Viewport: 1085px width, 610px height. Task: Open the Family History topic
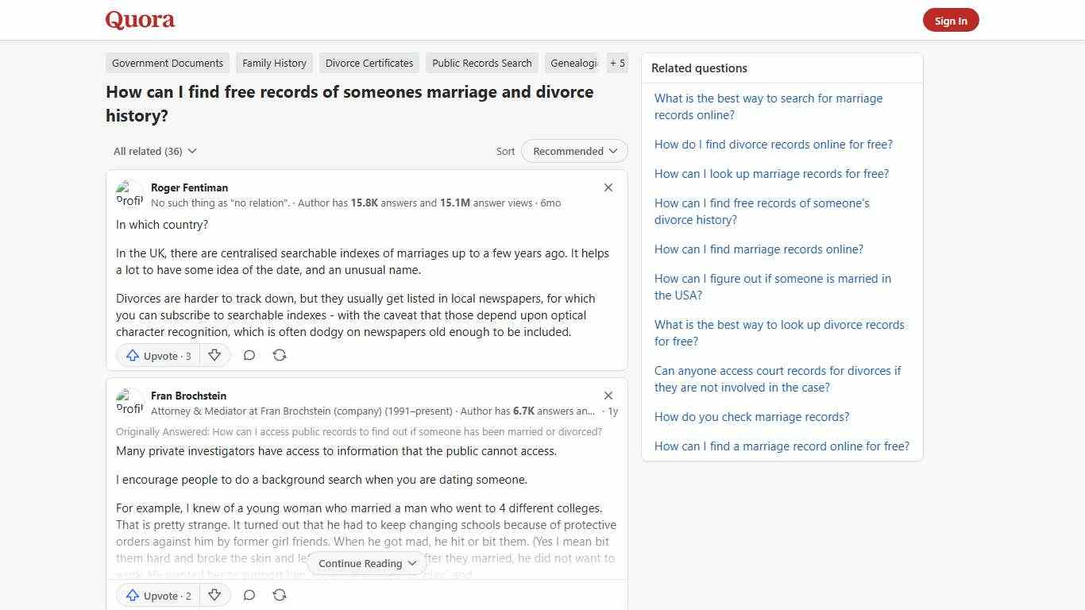click(274, 63)
